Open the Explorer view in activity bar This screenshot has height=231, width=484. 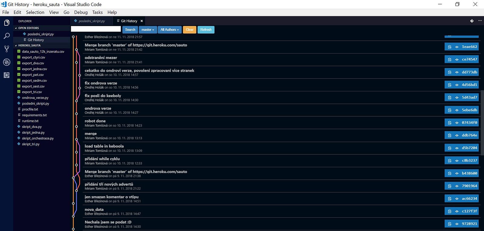coord(7,23)
